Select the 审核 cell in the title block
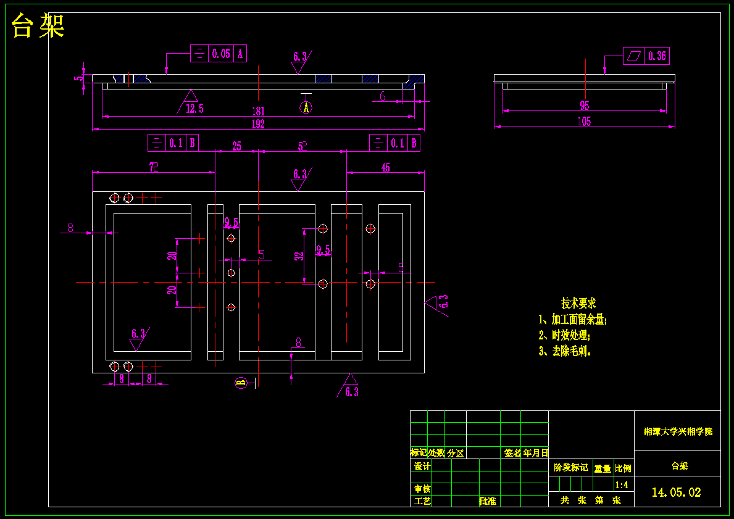734x519 pixels. 422,489
